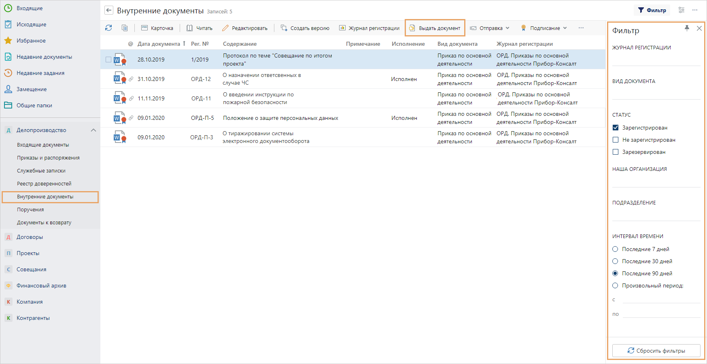
Task: Click the Журнал регистрации filter input field
Action: point(656,60)
